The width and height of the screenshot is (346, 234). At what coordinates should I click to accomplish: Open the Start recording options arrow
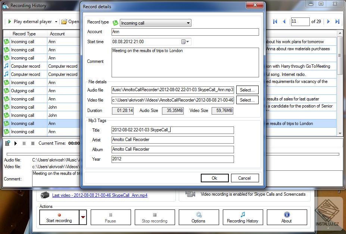click(83, 217)
